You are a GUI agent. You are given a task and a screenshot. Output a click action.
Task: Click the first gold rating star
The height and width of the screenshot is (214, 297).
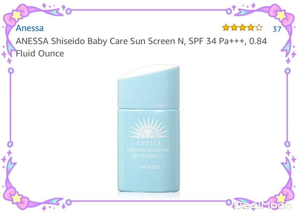tap(226, 27)
